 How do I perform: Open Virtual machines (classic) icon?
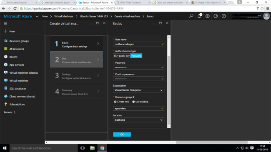(6, 72)
